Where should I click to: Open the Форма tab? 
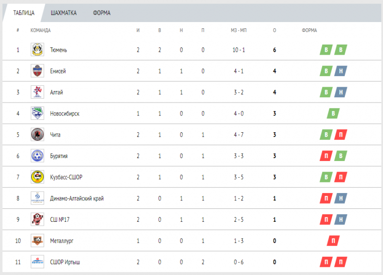coord(101,13)
